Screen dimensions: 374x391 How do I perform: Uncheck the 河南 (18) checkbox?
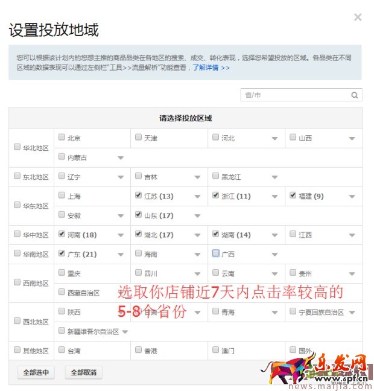pyautogui.click(x=62, y=234)
